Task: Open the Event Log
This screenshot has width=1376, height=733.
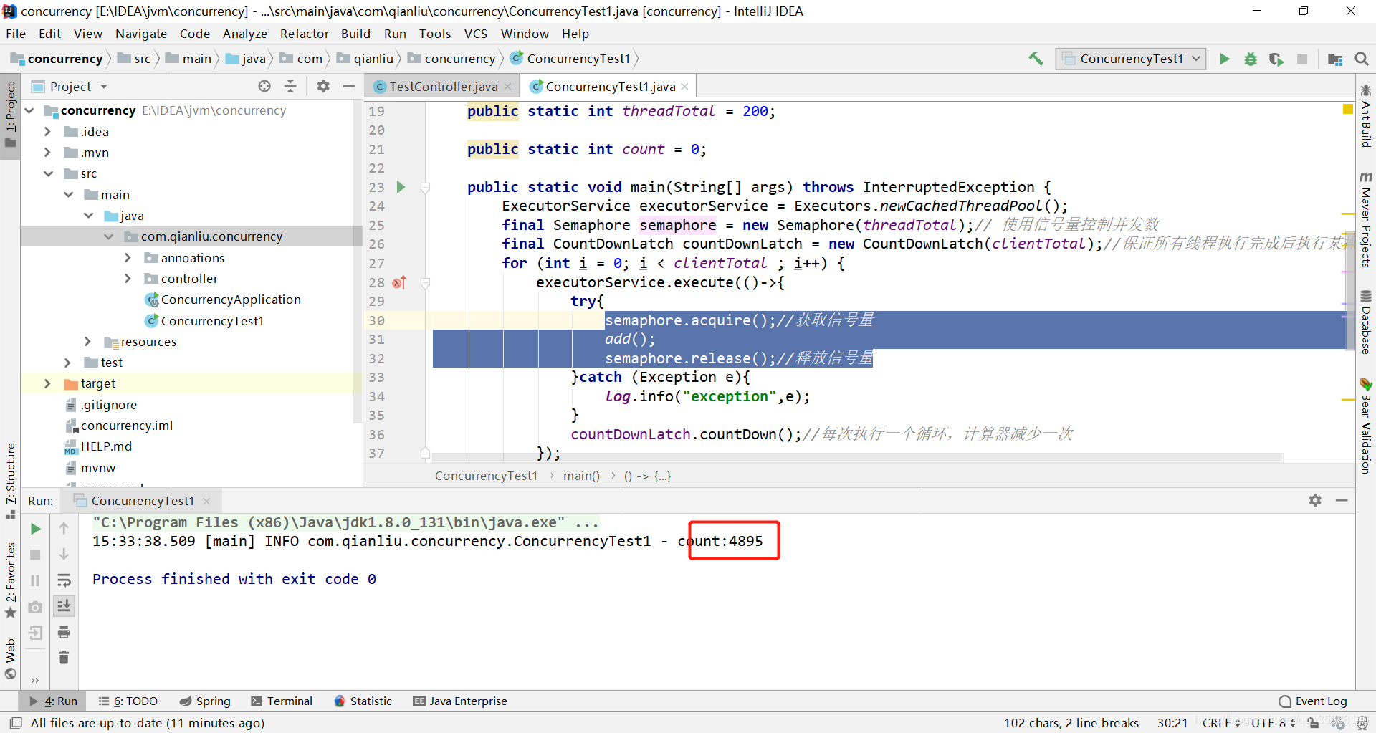Action: click(x=1313, y=701)
